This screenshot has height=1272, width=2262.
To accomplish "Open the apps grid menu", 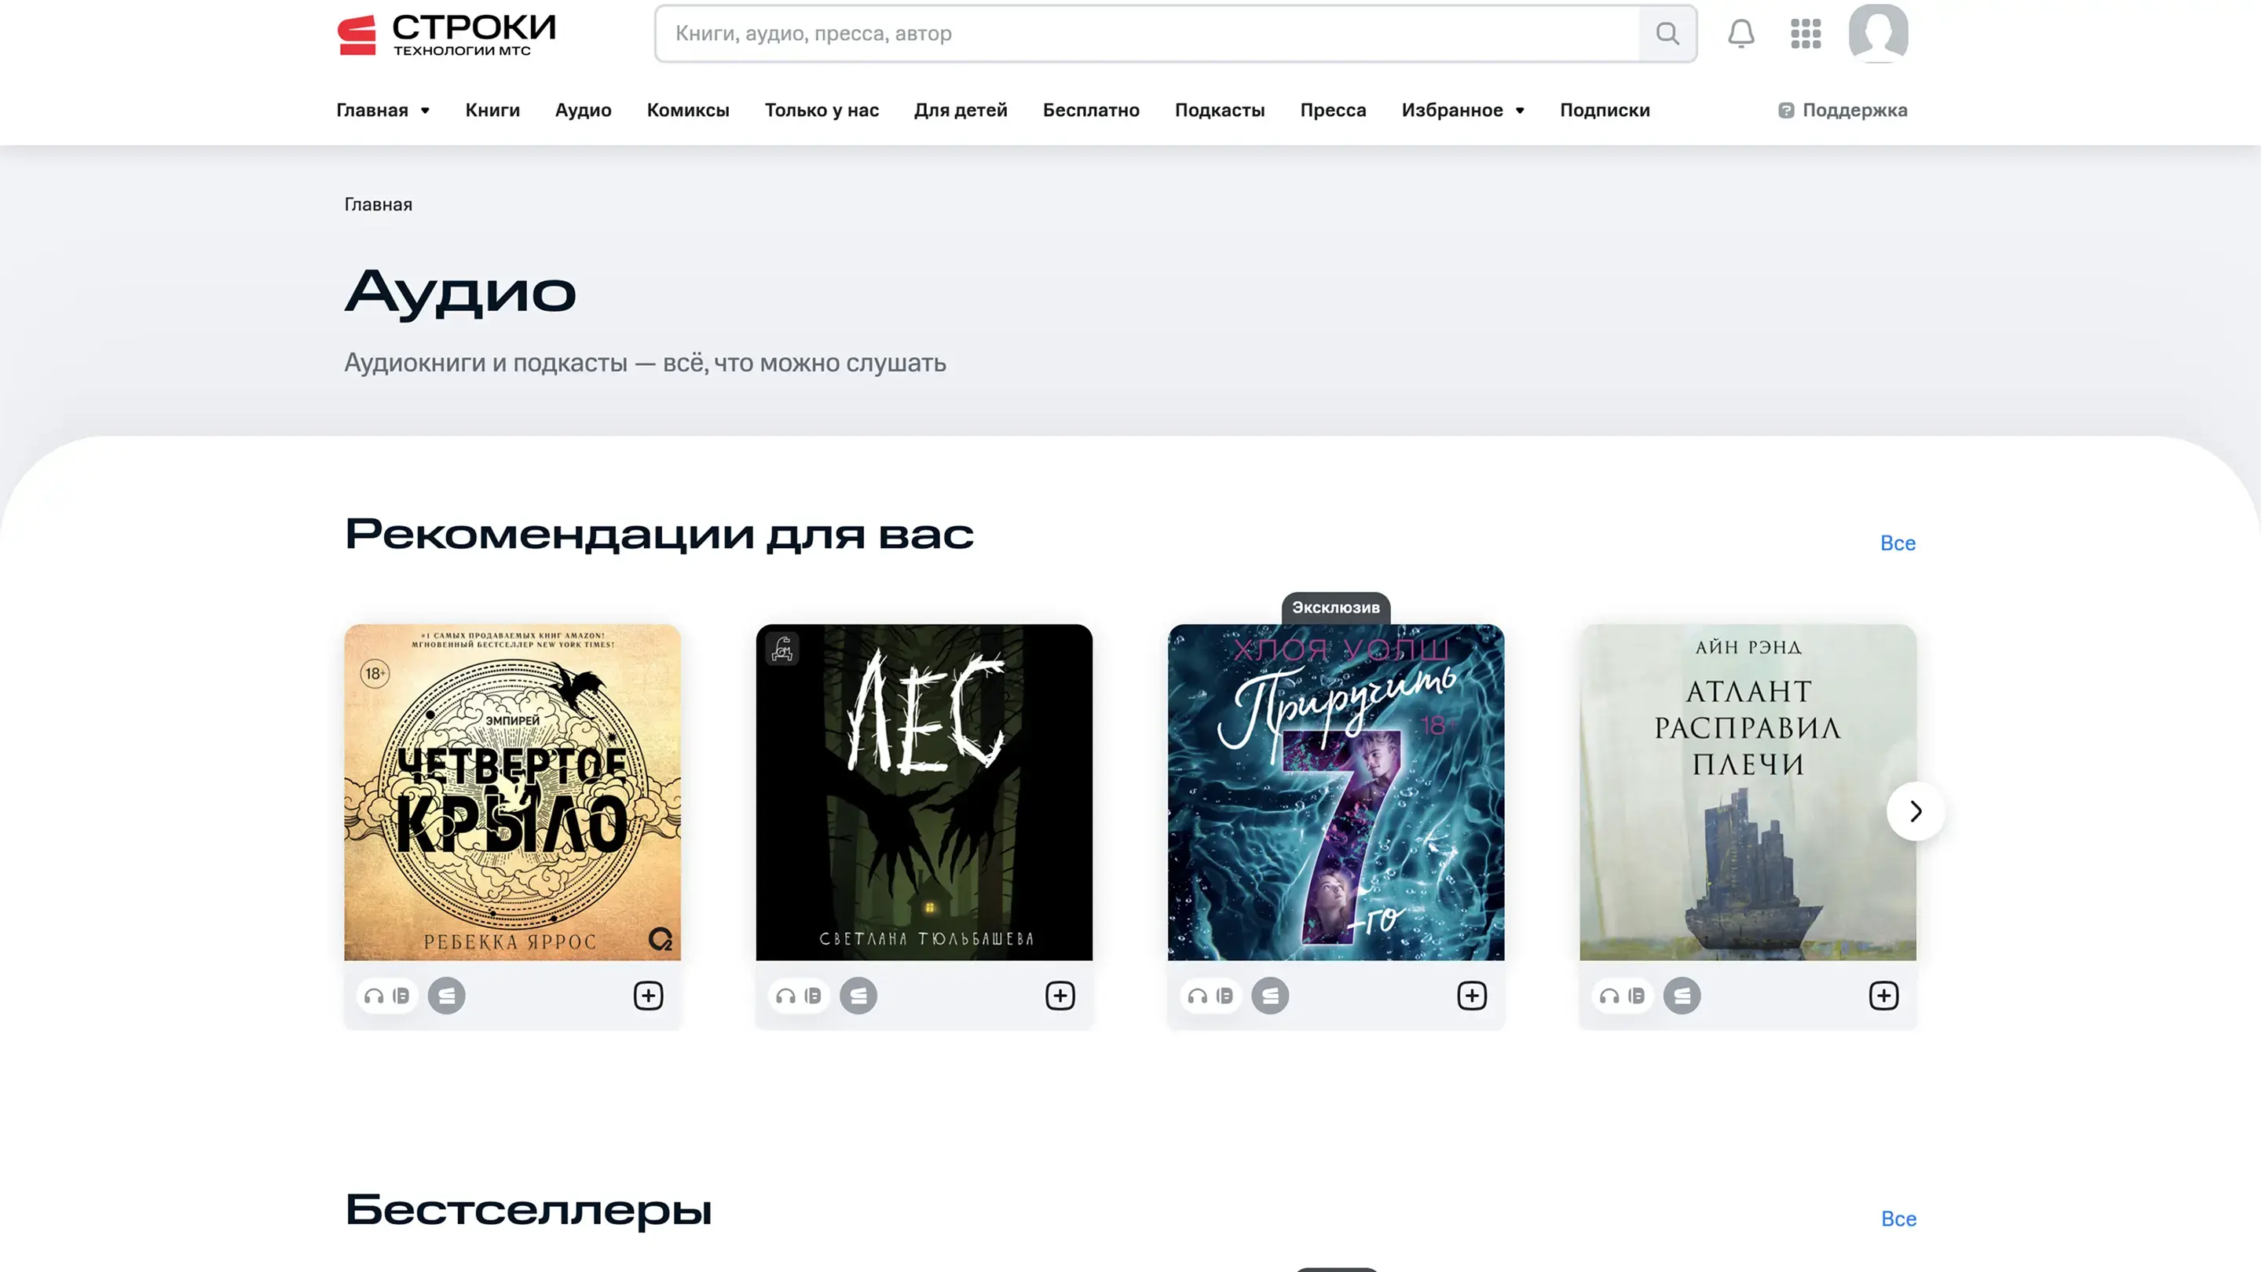I will tap(1806, 33).
